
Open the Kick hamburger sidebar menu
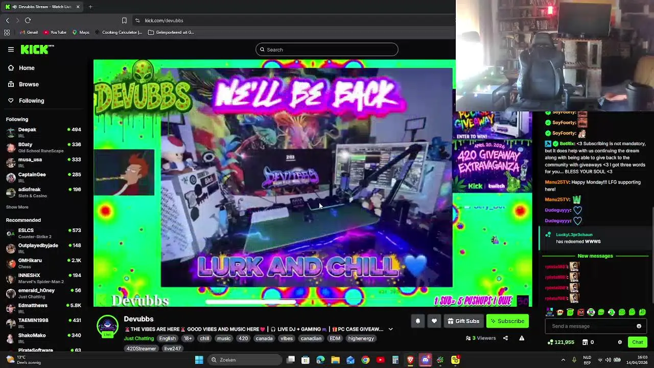pyautogui.click(x=11, y=50)
